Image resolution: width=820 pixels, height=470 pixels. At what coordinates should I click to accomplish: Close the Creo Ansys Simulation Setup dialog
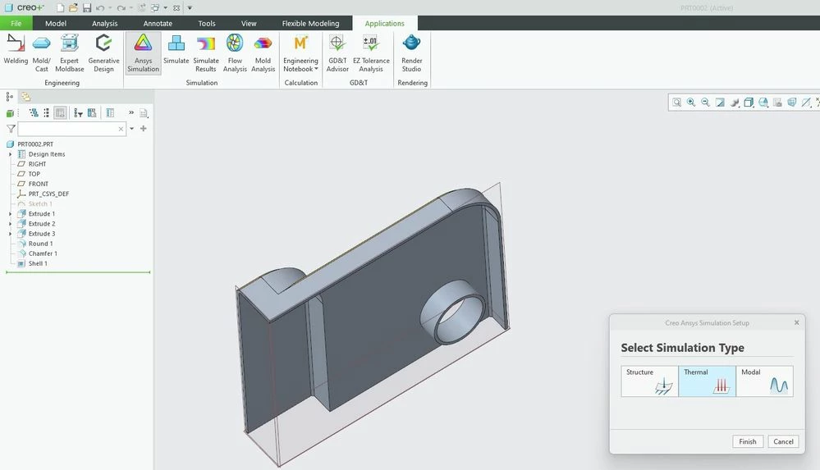click(x=796, y=322)
